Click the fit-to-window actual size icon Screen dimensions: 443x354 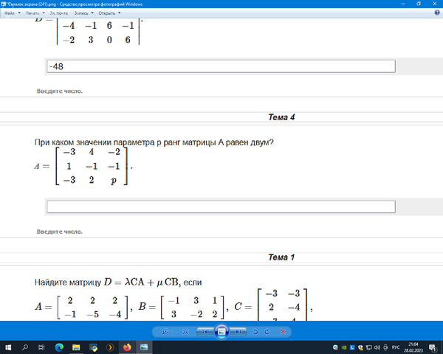[185, 332]
